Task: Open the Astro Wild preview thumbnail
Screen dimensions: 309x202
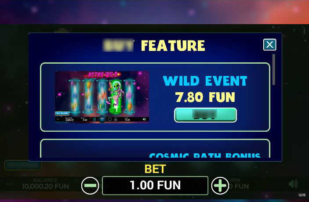Action: click(102, 97)
